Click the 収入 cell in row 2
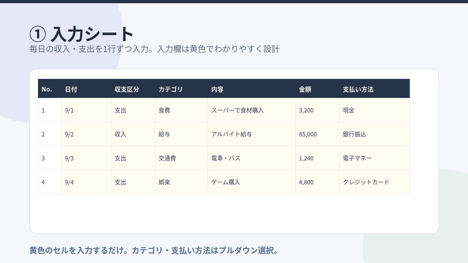This screenshot has width=468, height=263. tap(133, 134)
